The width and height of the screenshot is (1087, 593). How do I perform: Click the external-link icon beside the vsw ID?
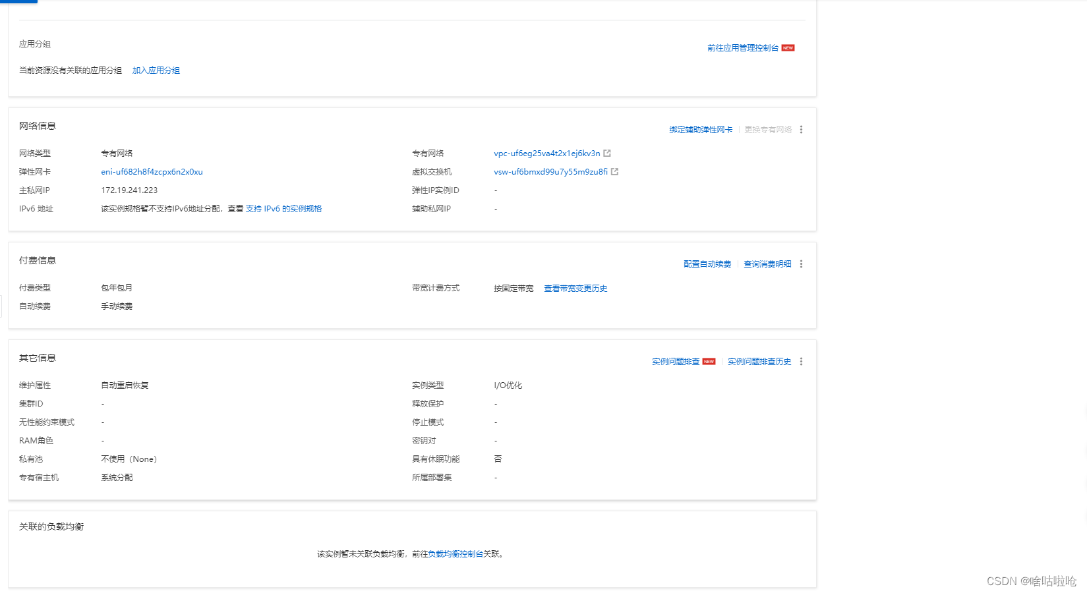(615, 171)
